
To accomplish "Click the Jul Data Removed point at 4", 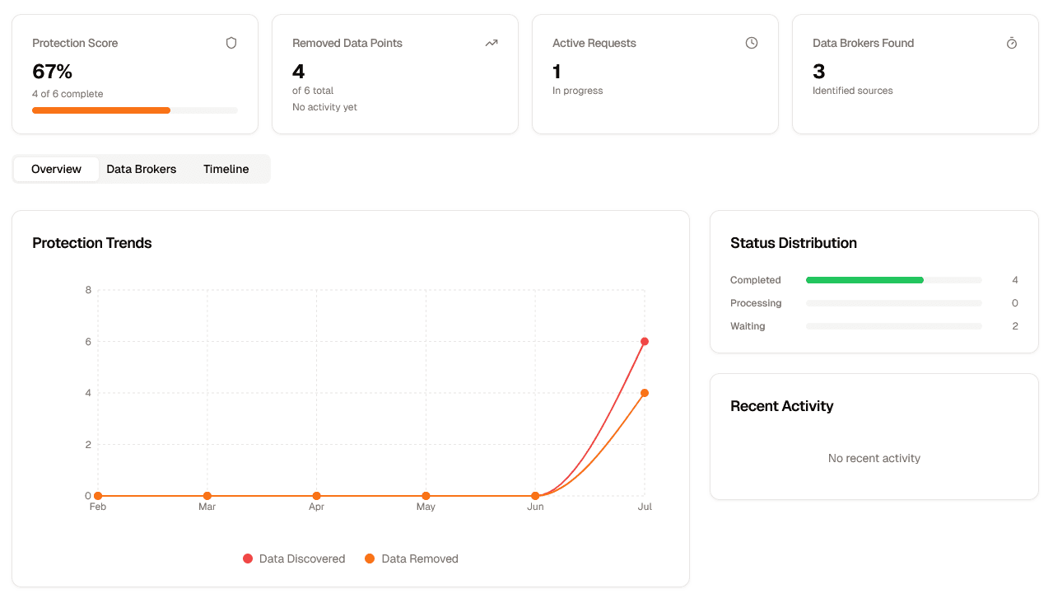I will (x=645, y=393).
